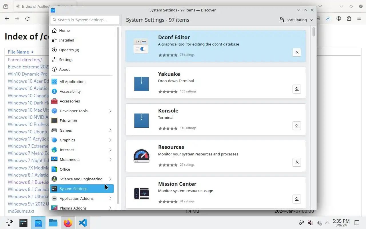Click the Resources gauge app icon

(142, 156)
